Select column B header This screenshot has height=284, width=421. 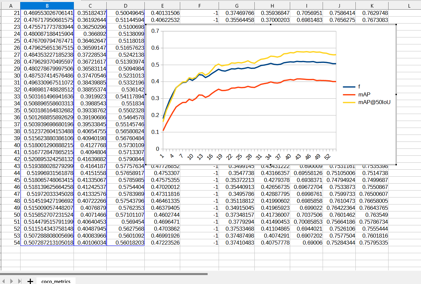[47, 6]
